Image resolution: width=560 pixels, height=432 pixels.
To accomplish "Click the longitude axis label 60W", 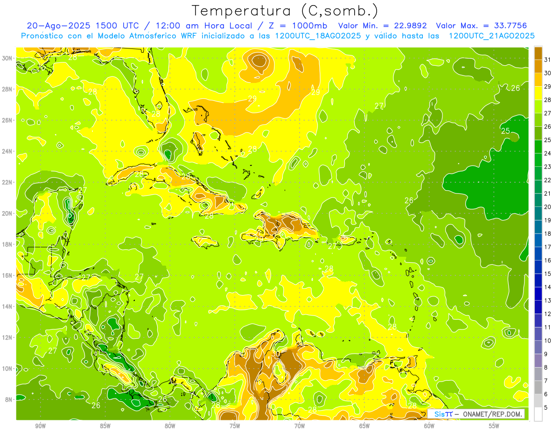I will pyautogui.click(x=429, y=426).
